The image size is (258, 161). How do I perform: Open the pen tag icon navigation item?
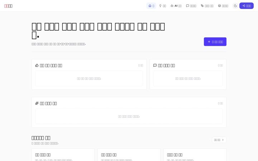pyautogui.click(x=207, y=6)
